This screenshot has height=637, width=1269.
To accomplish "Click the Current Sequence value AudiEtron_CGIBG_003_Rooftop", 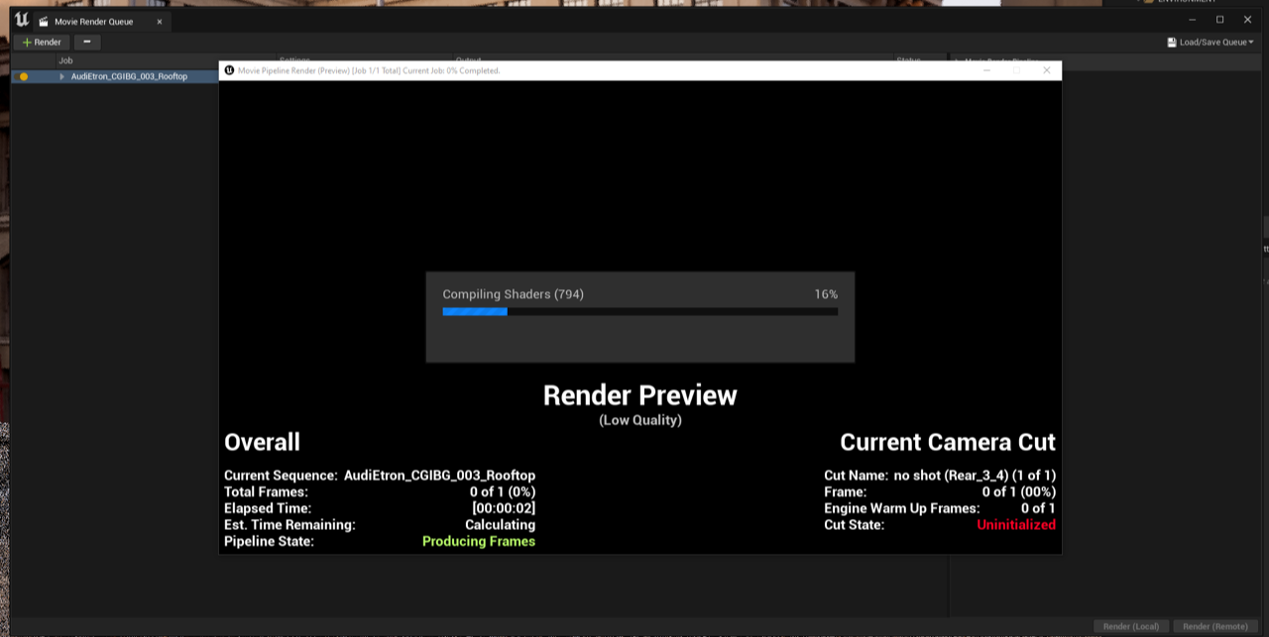I will [x=439, y=476].
